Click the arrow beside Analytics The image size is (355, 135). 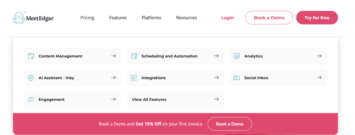pyautogui.click(x=319, y=56)
